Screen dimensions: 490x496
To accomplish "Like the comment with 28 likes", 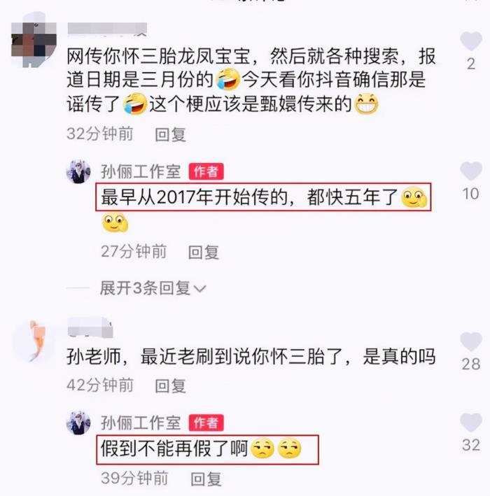I will click(x=471, y=341).
